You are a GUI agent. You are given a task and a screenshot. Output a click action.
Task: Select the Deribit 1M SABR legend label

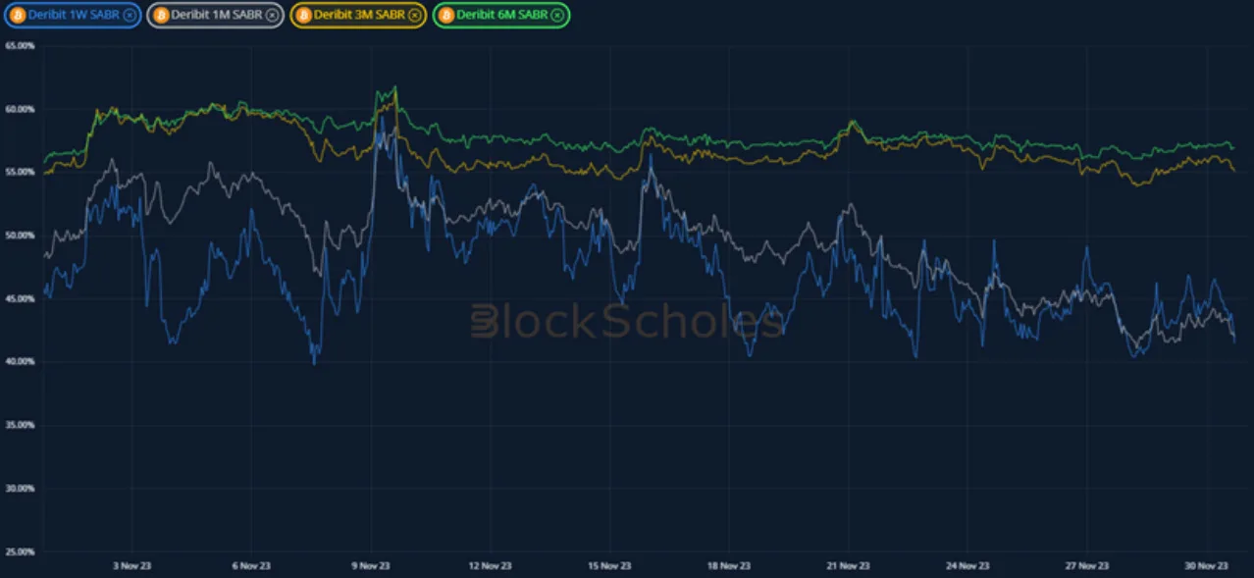click(217, 15)
